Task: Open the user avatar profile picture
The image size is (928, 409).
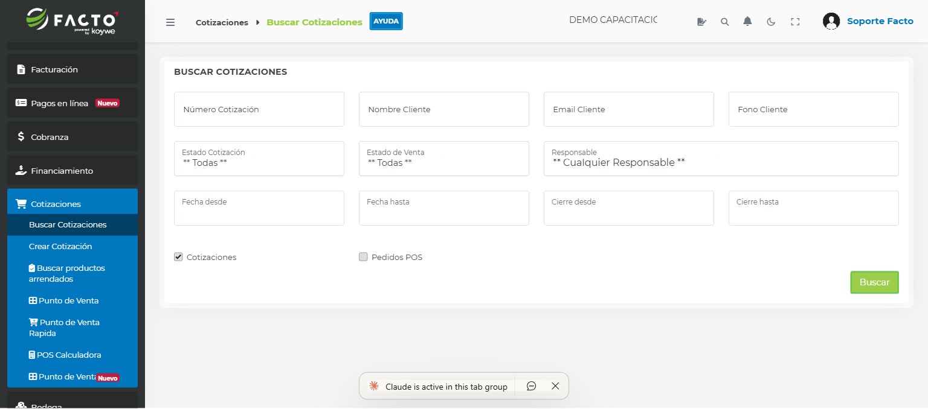Action: tap(831, 21)
